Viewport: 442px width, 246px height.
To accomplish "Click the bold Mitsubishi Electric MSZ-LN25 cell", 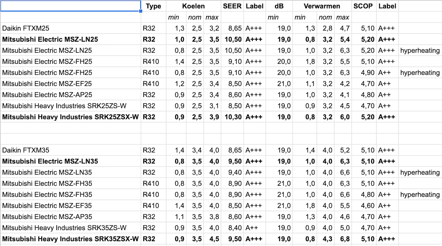I will (70, 39).
